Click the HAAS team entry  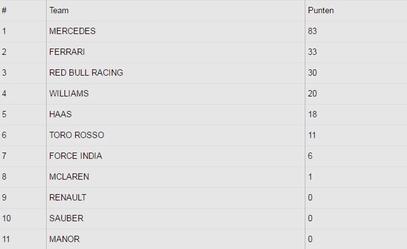[x=60, y=114]
